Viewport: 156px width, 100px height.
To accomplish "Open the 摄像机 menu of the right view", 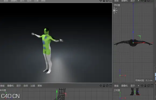I will point(10,86).
